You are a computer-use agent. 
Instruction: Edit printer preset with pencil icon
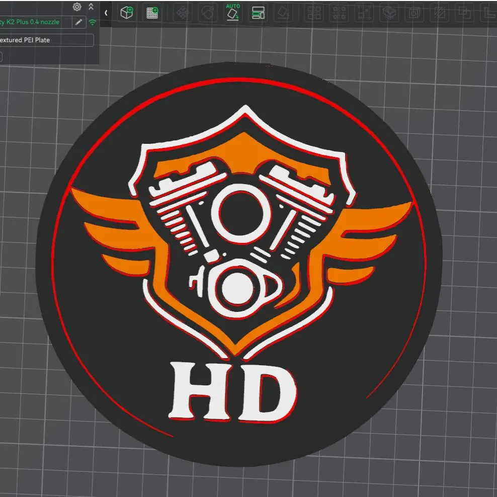click(x=78, y=22)
